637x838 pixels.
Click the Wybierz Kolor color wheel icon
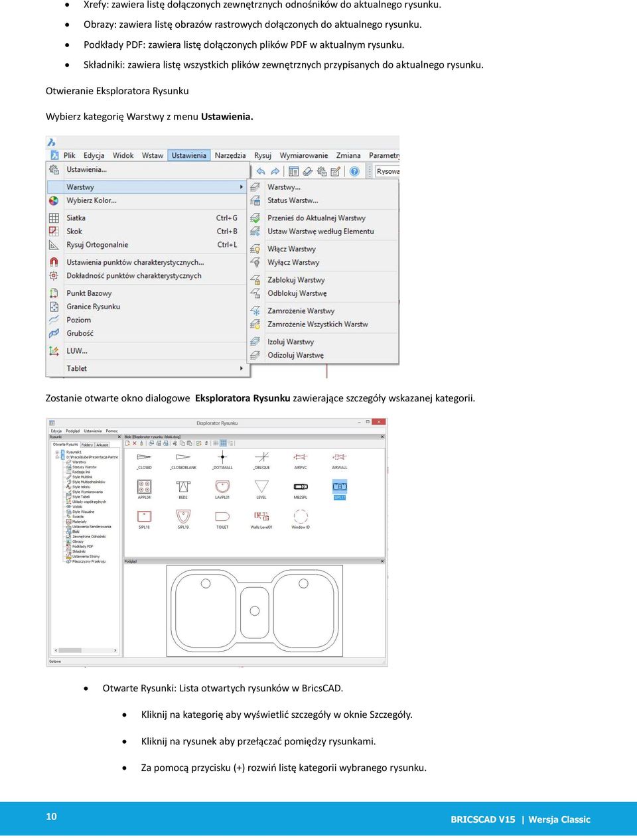54,200
